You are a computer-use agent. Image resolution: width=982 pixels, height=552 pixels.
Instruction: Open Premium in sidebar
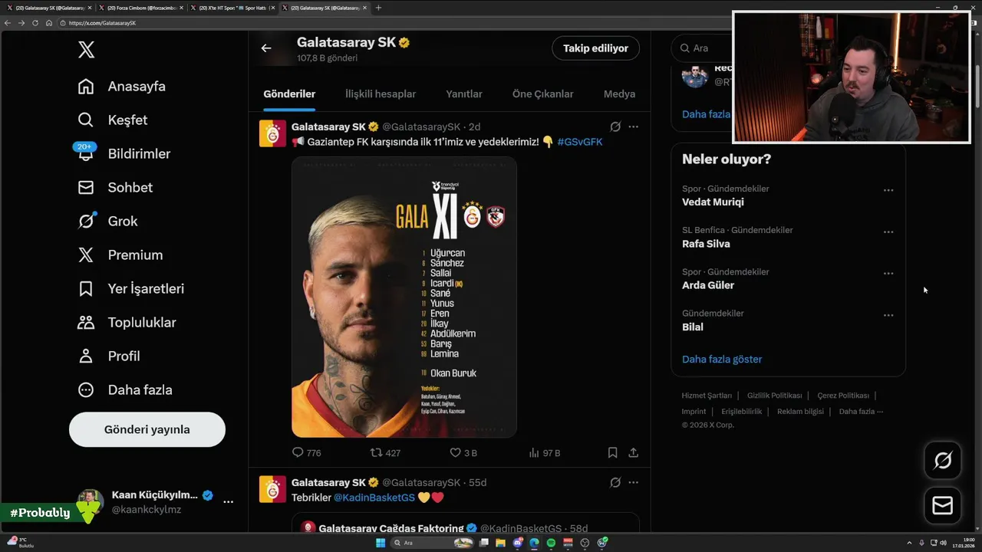(x=120, y=255)
